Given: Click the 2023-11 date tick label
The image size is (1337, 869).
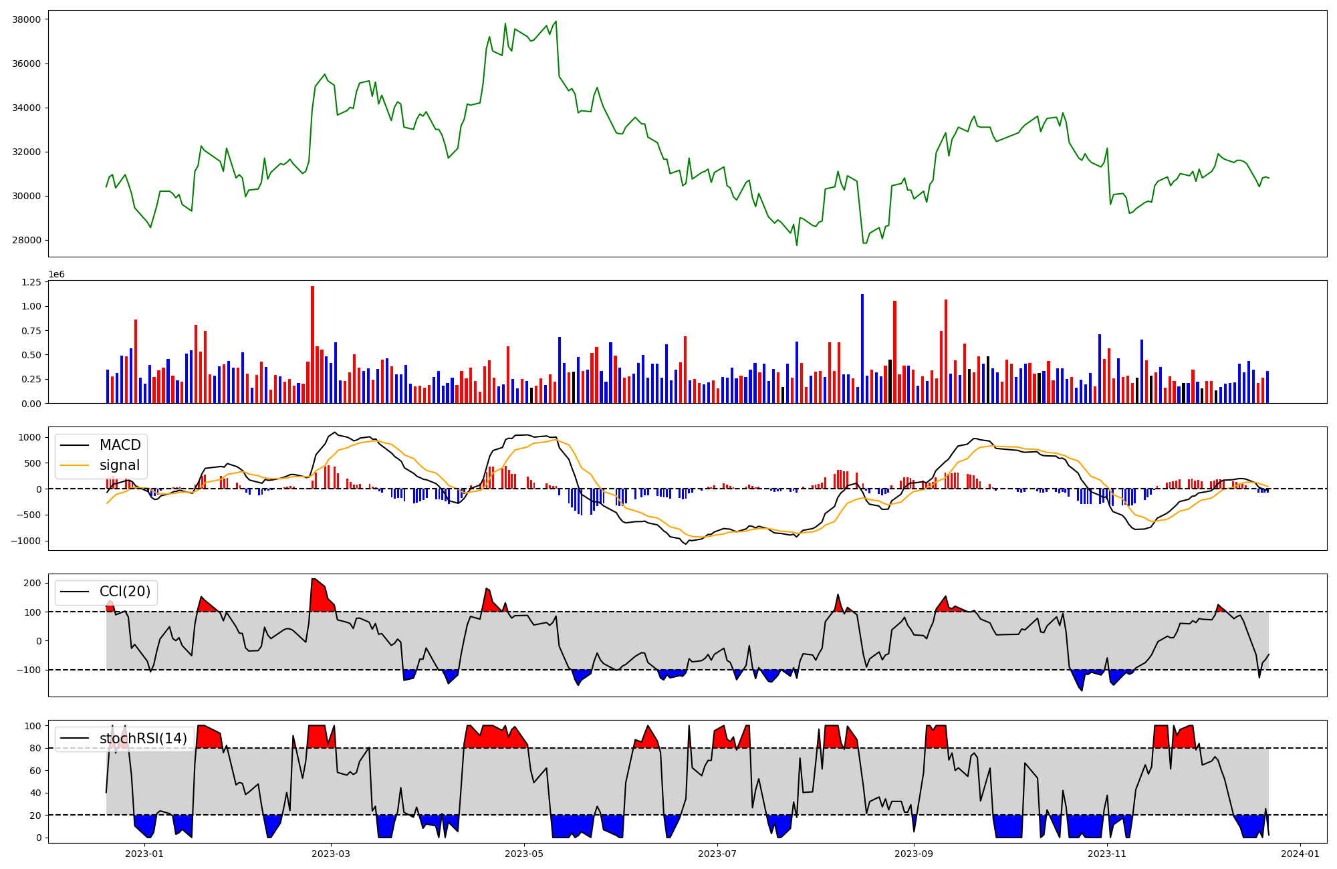Looking at the screenshot, I should coord(1106,854).
